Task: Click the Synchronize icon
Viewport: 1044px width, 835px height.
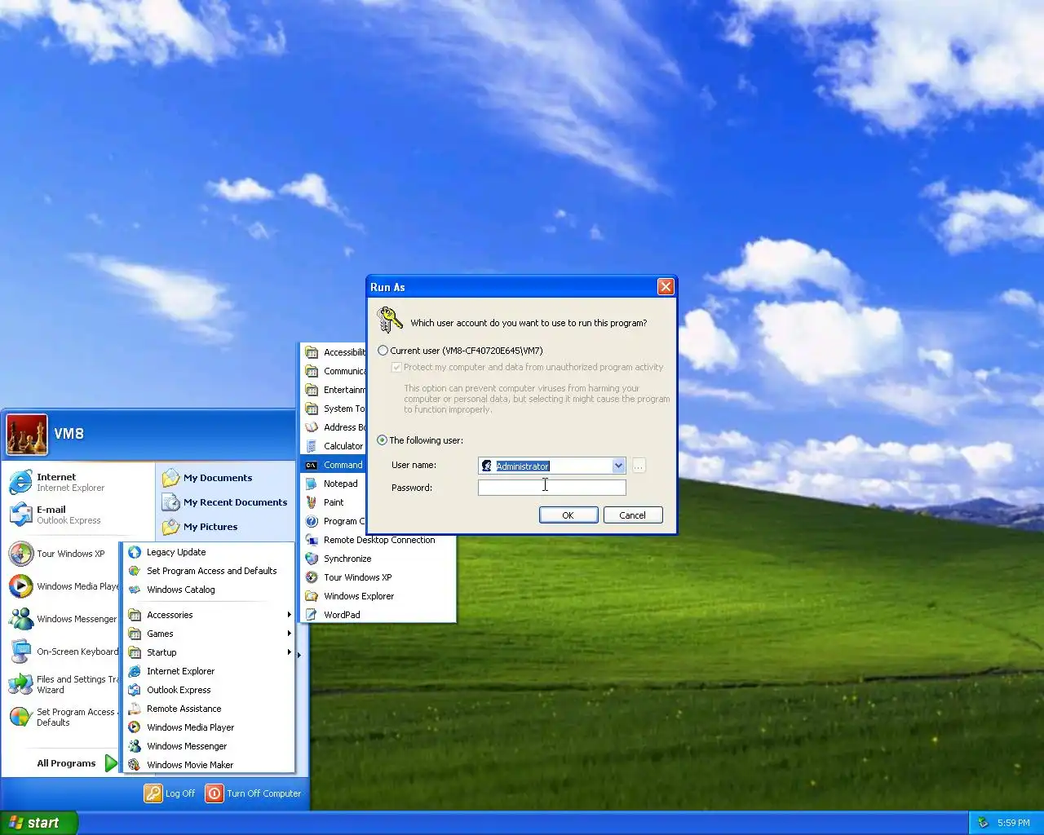Action: (x=312, y=559)
